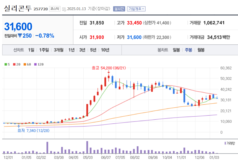Click the 하한가 22,300 text
Image resolution: width=238 pixels, height=166 pixels.
pos(157,37)
